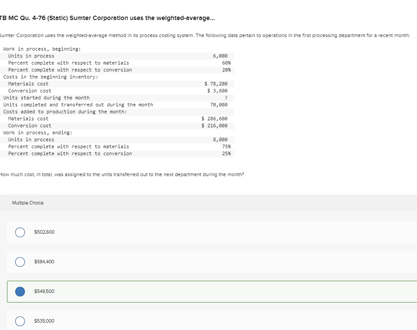Click 'Units completed and transferred out' row label
The image size is (417, 330).
[x=78, y=105]
